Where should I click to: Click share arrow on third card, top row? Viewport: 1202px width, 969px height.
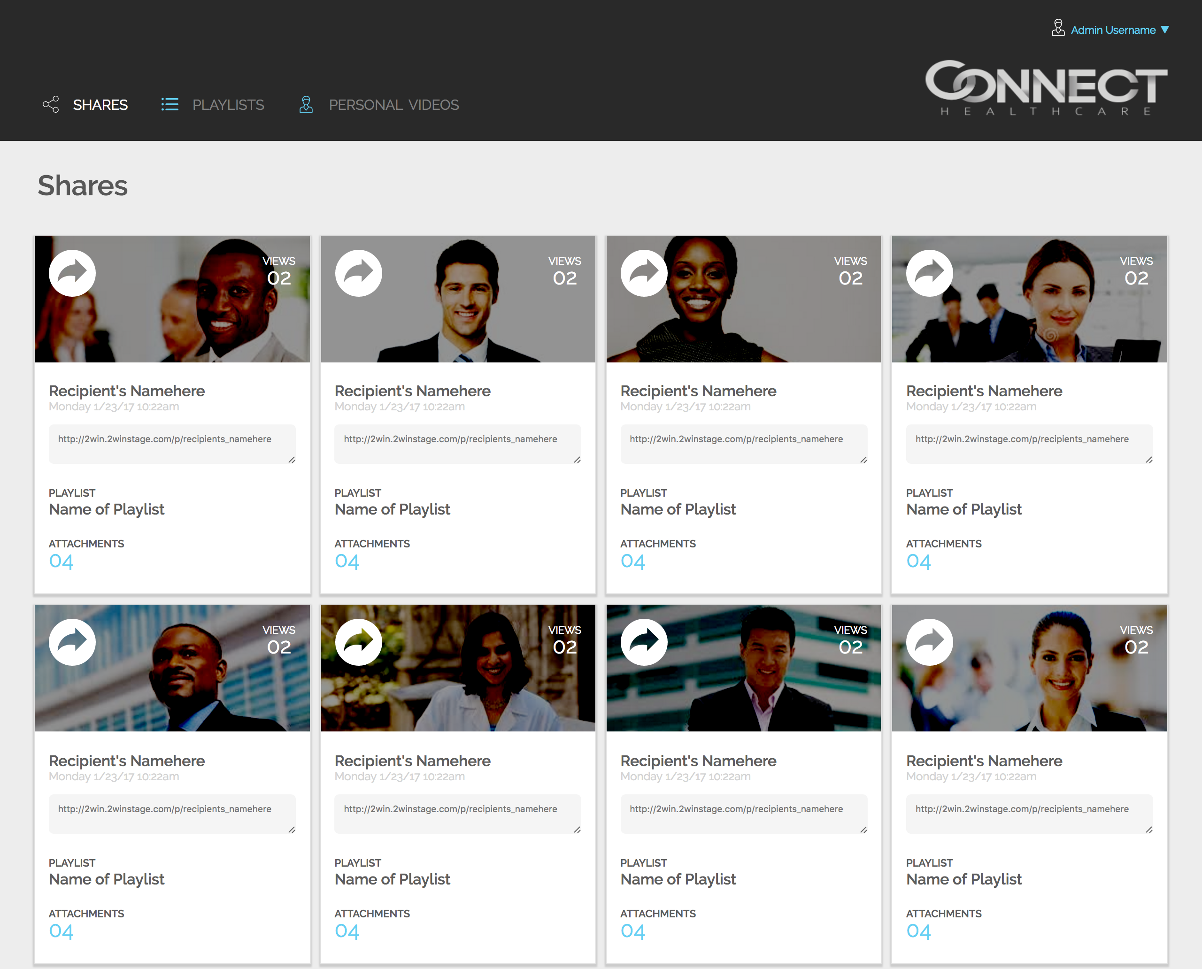click(x=644, y=273)
